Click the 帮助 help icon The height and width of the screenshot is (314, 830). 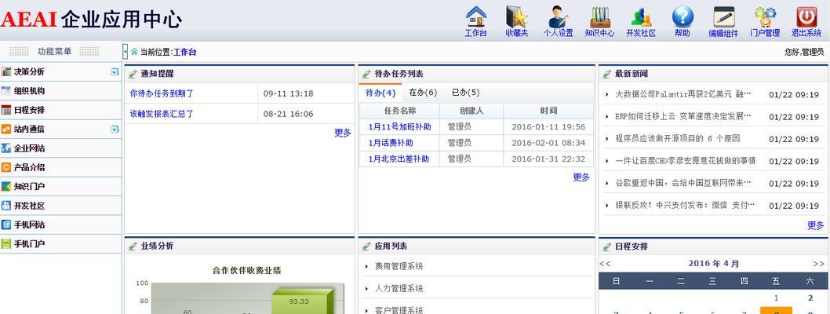tap(683, 17)
